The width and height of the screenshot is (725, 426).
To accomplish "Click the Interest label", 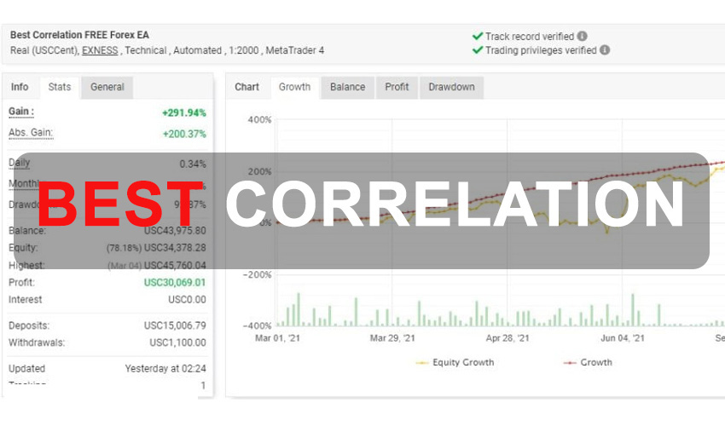I will [x=25, y=299].
